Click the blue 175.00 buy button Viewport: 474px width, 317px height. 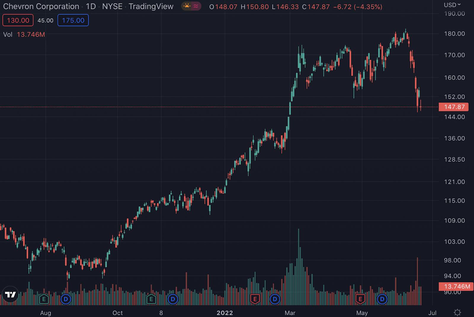coord(73,20)
